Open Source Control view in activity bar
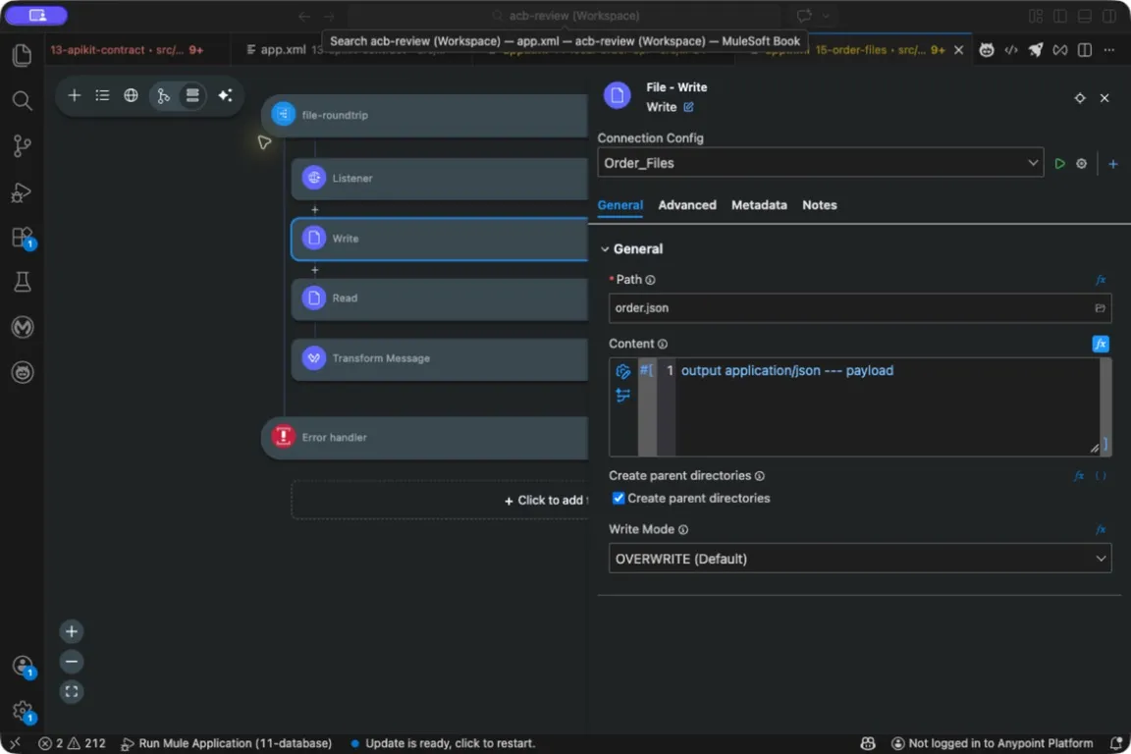Screen dimensions: 1131x754 coord(23,145)
